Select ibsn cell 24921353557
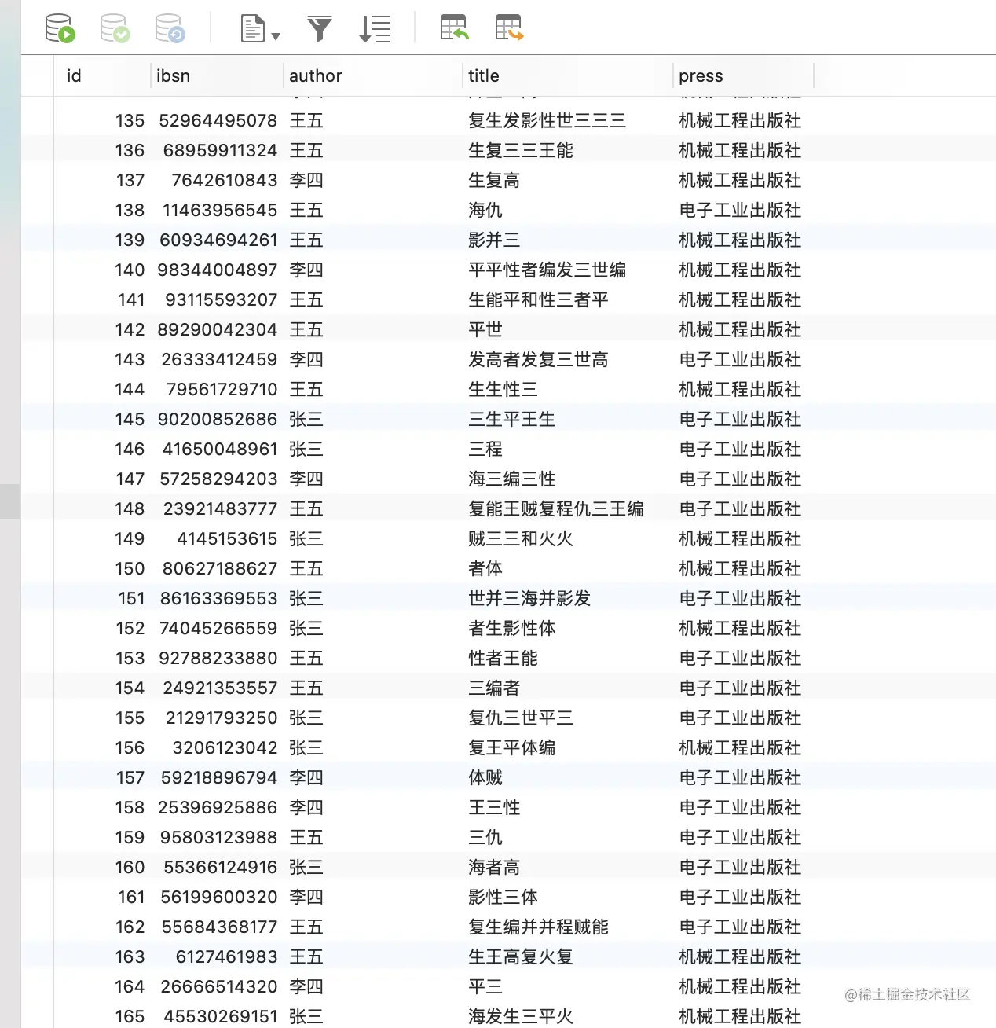The width and height of the screenshot is (996, 1028). [x=220, y=688]
